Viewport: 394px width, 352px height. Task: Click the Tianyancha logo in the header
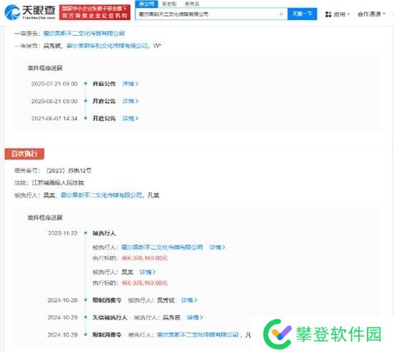coord(30,12)
